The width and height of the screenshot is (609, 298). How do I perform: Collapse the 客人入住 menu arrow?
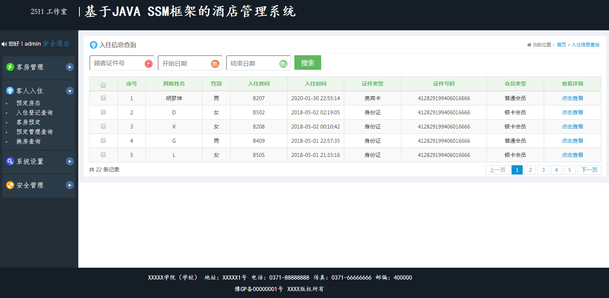pyautogui.click(x=70, y=91)
